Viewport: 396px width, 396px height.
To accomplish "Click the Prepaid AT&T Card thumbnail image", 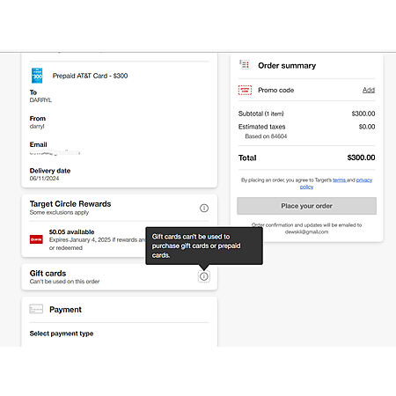I will (x=37, y=76).
